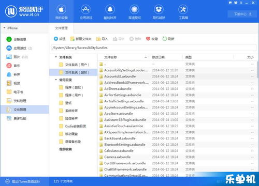Select Calculator.axbundle folder

[177, 151]
